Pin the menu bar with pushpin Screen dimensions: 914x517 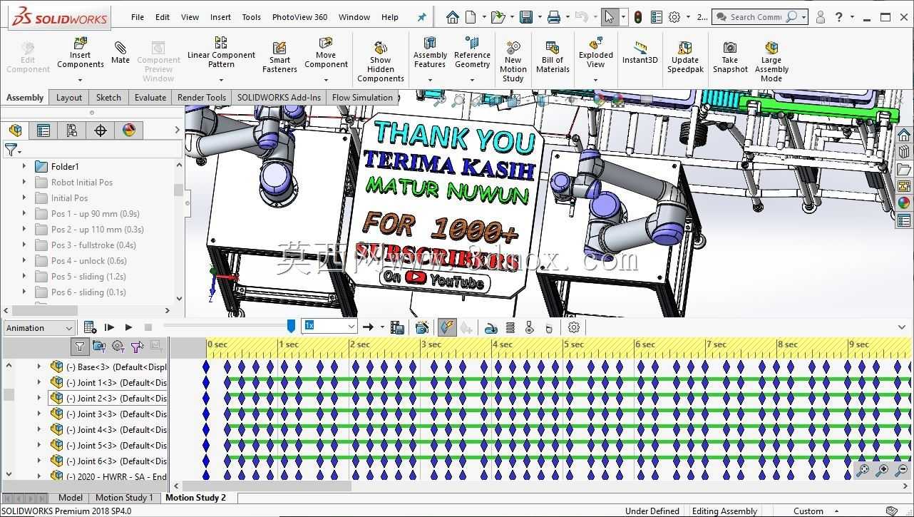click(x=421, y=17)
